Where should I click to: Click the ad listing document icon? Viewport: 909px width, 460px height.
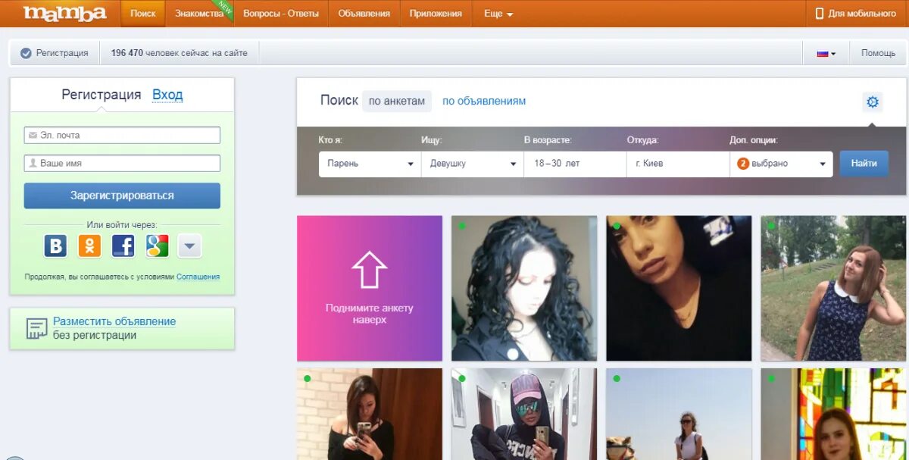[36, 328]
